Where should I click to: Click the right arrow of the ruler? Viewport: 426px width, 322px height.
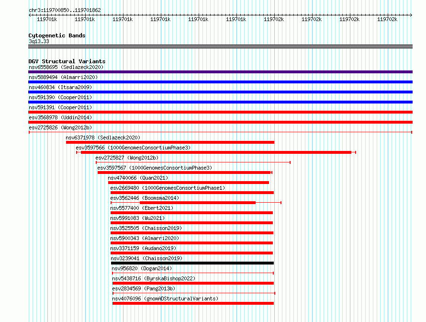[411, 15]
